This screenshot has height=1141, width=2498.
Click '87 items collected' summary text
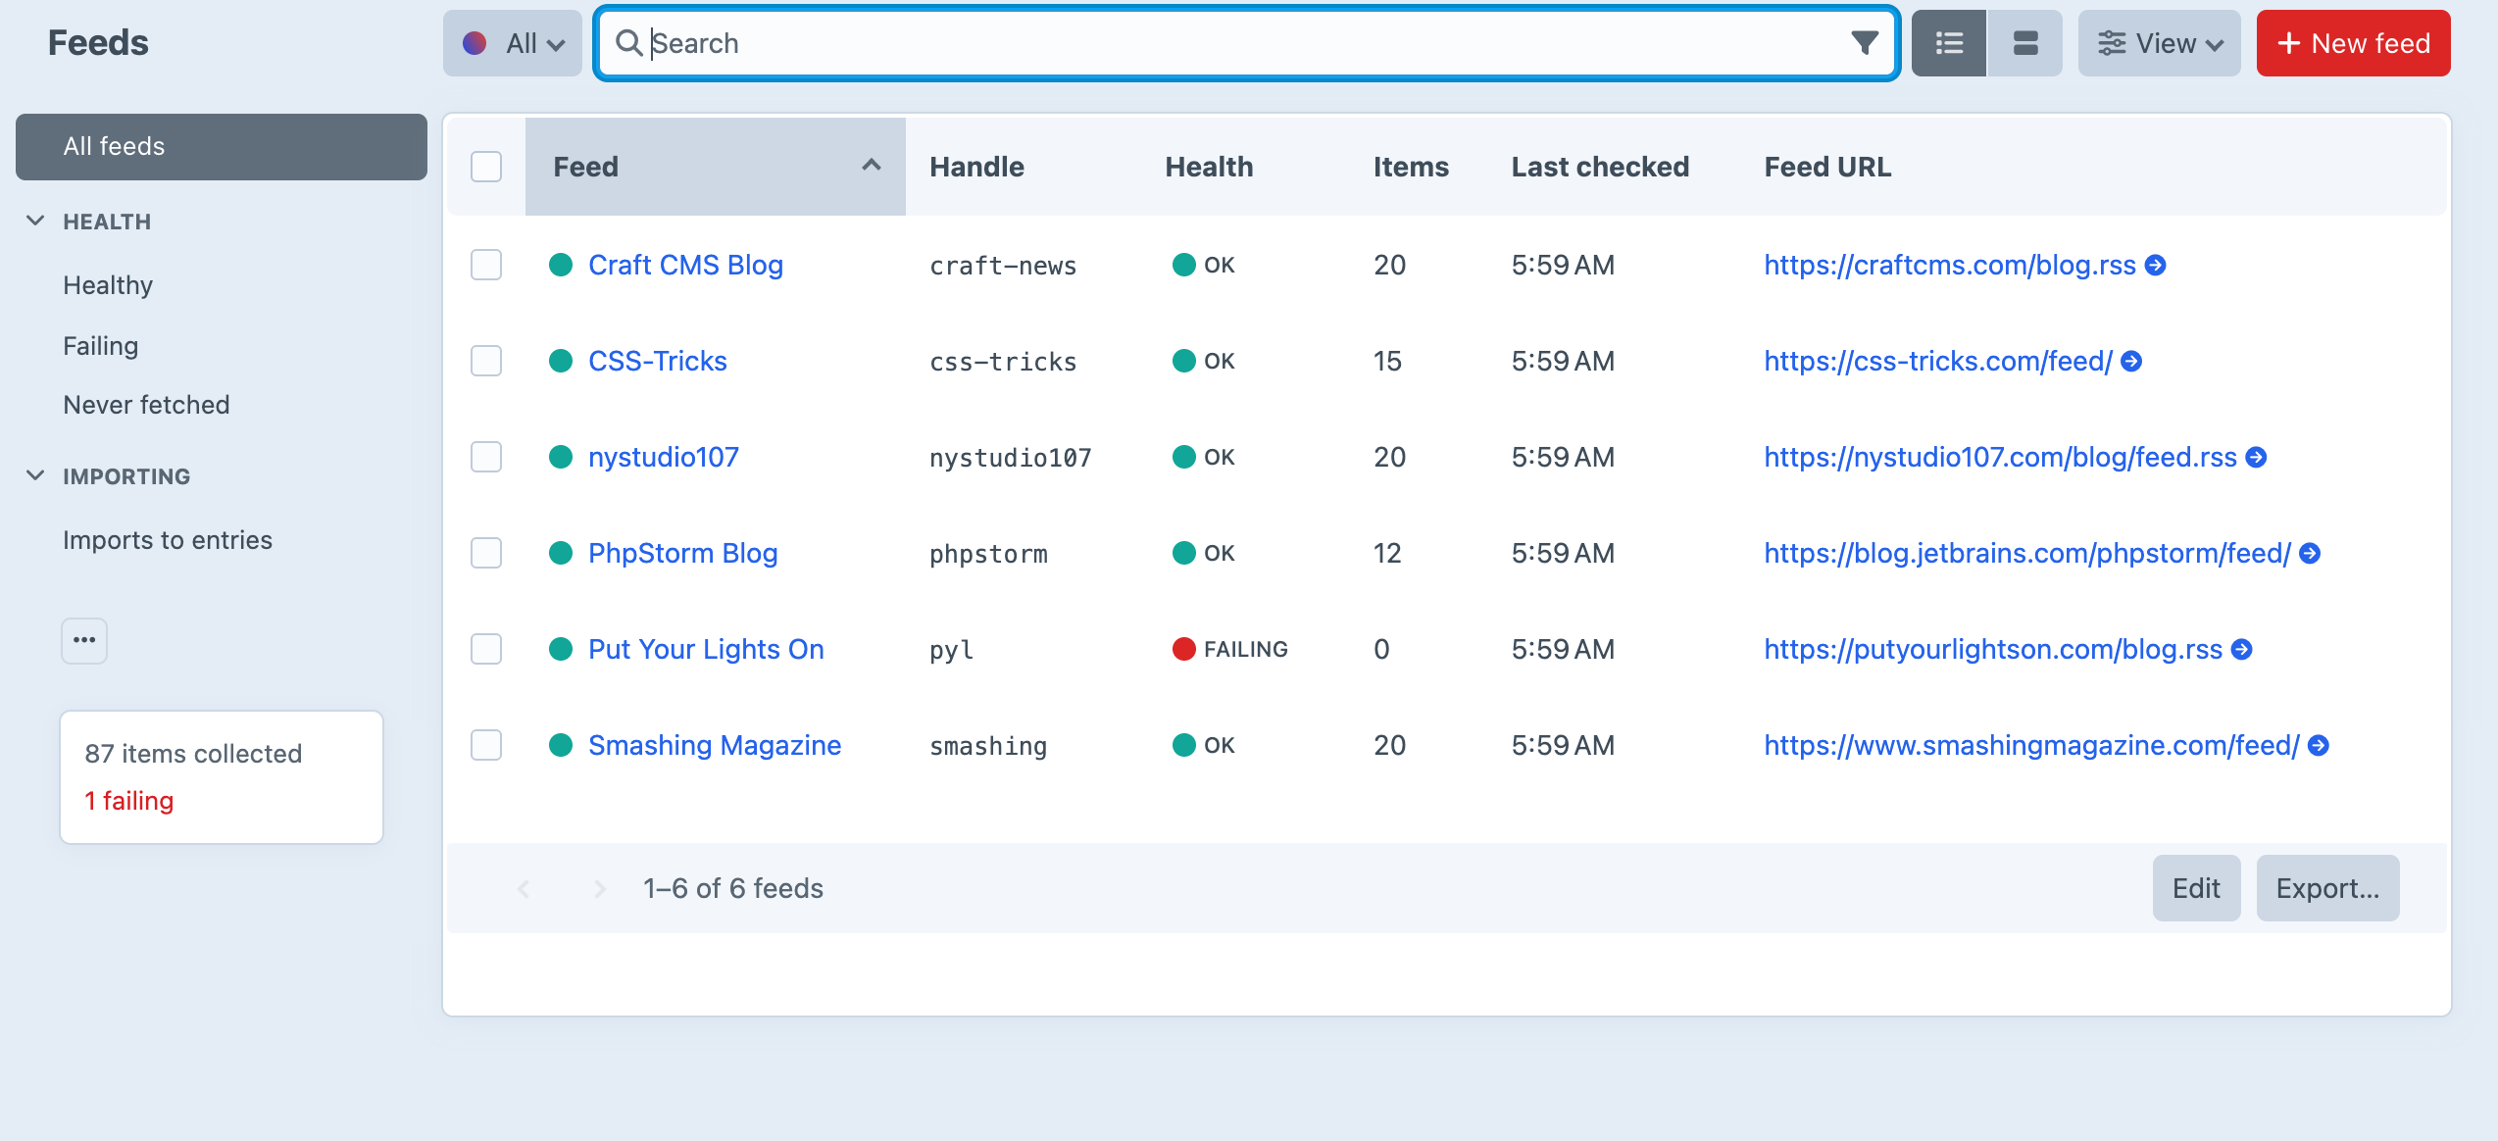[x=193, y=754]
